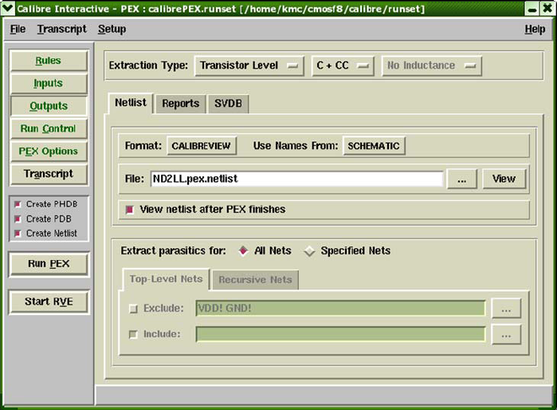
Task: Click the ... button next to Include
Action: coord(506,334)
